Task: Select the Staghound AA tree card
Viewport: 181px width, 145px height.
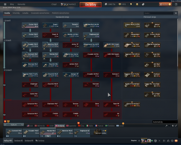Action: point(91,35)
